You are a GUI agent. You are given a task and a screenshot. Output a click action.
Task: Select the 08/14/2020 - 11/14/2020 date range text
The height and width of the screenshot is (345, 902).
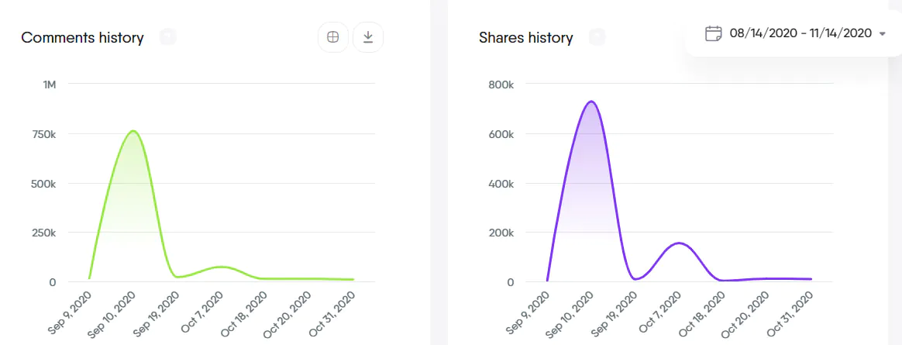[x=800, y=33]
